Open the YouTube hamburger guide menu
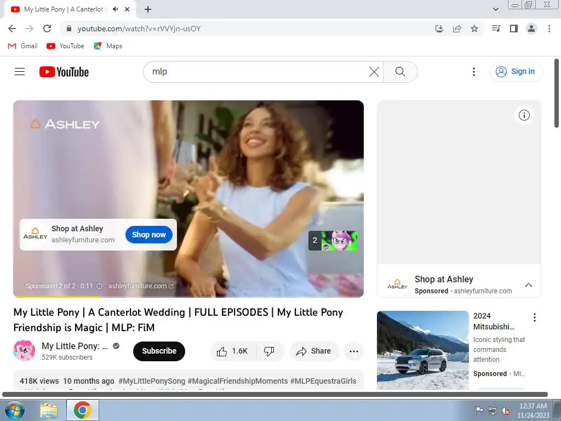Viewport: 561px width, 421px height. (x=20, y=72)
